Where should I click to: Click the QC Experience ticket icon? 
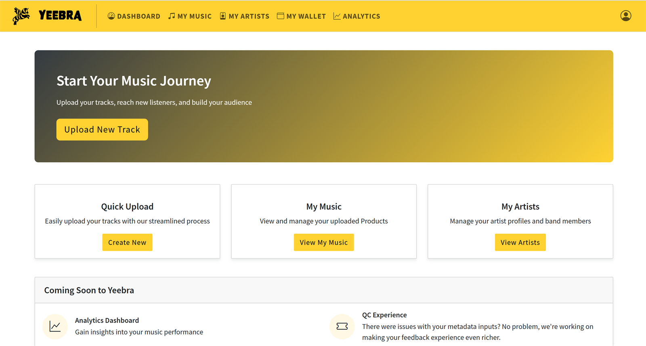[x=342, y=326]
